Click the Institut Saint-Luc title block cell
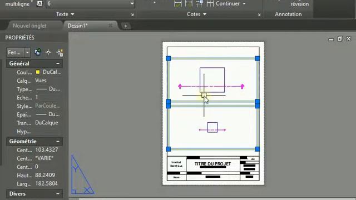This screenshot has height=200, width=356. pos(176,164)
